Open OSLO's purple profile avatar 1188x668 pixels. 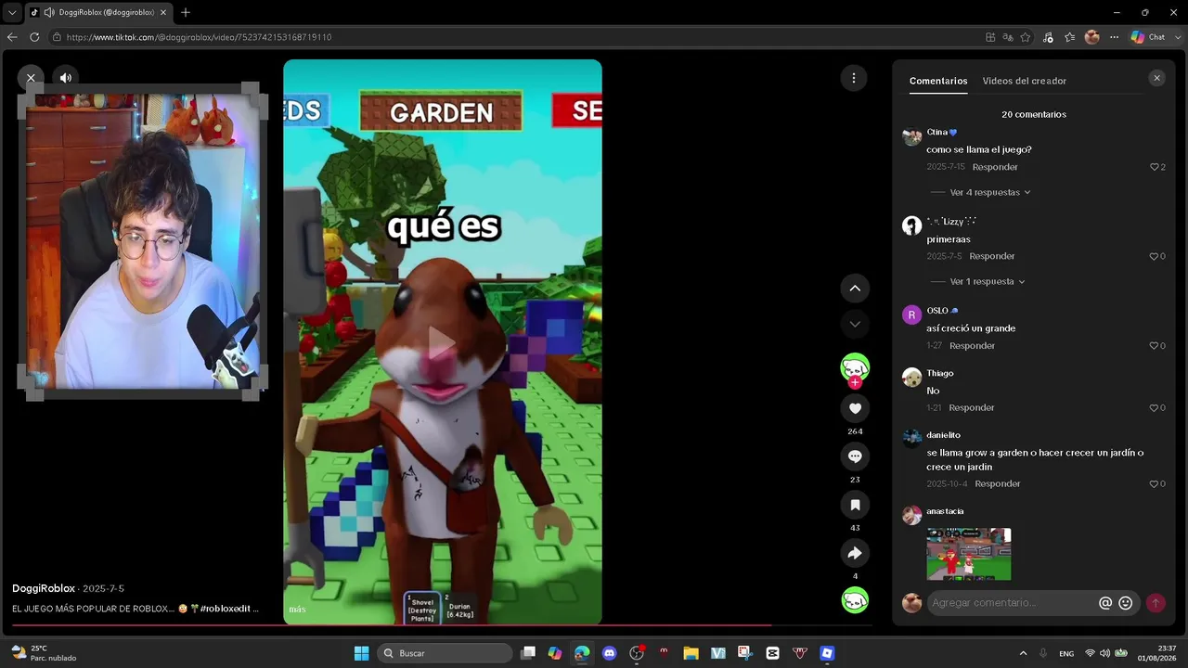click(911, 315)
